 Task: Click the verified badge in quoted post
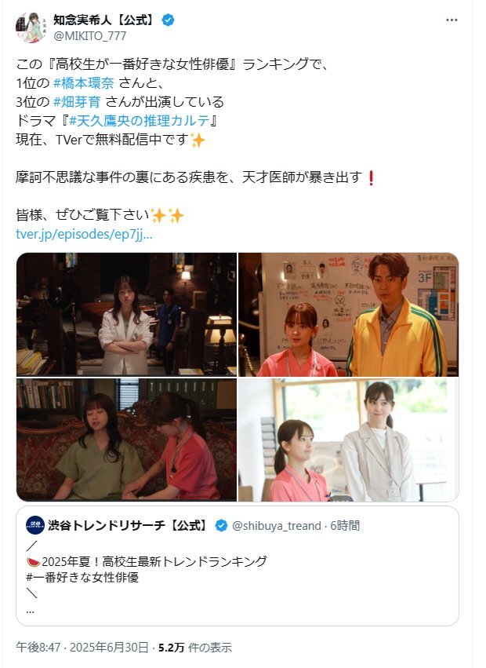(x=221, y=525)
